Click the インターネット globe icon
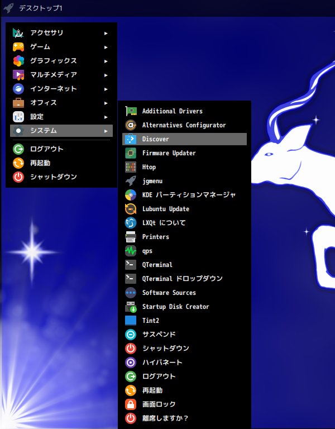 click(18, 89)
